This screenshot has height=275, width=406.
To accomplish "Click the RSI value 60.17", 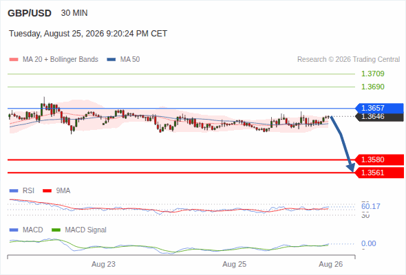I will click(x=371, y=206).
